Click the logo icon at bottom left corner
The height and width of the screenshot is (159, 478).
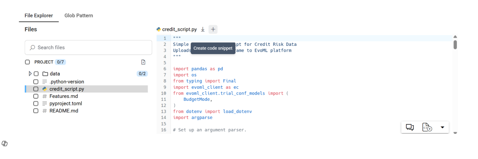tap(5, 144)
